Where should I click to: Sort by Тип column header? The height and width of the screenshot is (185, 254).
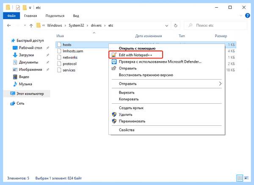(x=182, y=36)
